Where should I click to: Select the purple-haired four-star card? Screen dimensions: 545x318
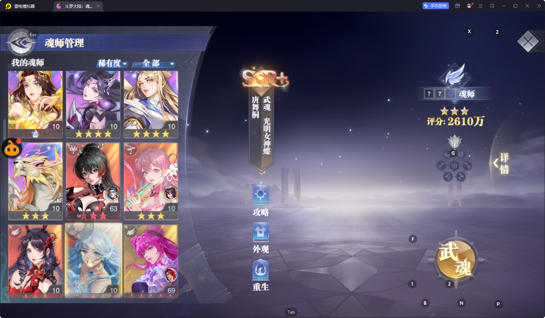[93, 104]
